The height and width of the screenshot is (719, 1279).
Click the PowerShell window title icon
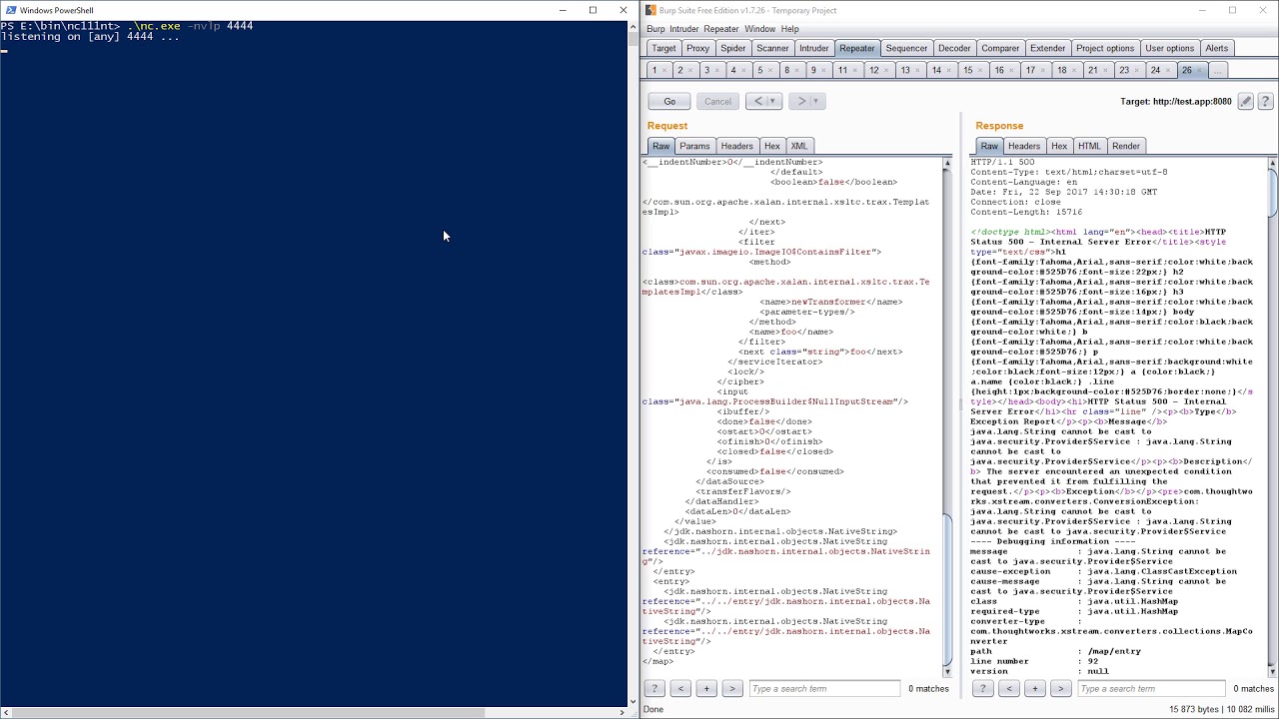click(x=9, y=10)
